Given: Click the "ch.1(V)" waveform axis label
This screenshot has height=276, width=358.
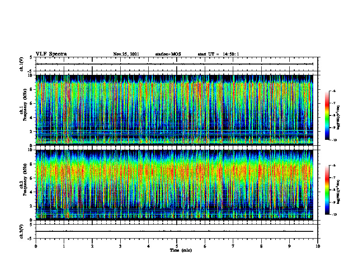Looking at the screenshot, I should pos(22,64).
